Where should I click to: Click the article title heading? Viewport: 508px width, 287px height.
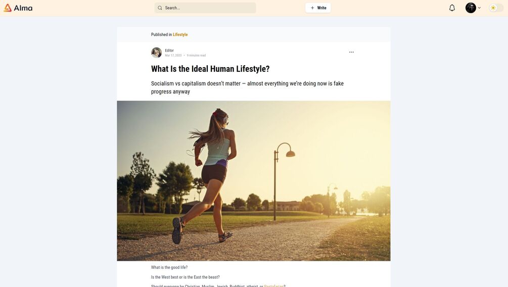point(210,69)
